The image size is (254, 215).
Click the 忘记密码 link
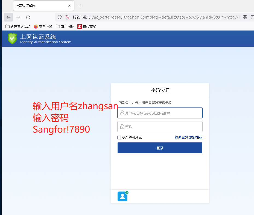(x=196, y=138)
